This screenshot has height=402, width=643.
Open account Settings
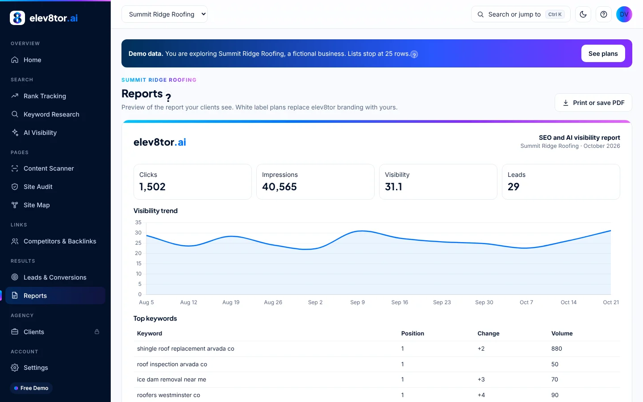pyautogui.click(x=55, y=368)
